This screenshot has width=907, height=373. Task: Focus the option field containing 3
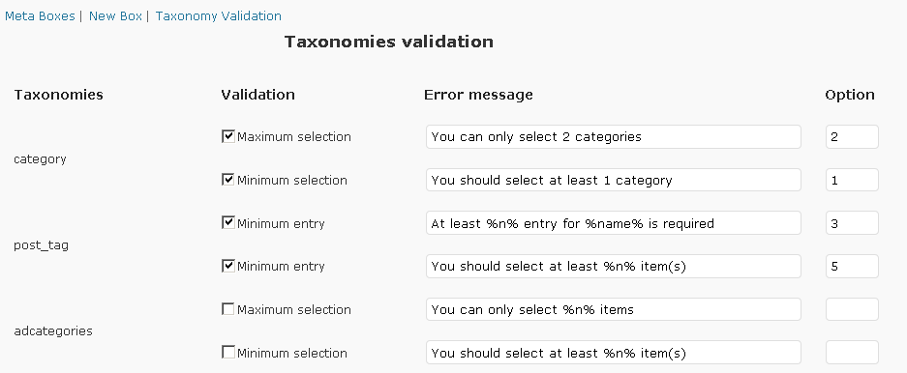852,223
